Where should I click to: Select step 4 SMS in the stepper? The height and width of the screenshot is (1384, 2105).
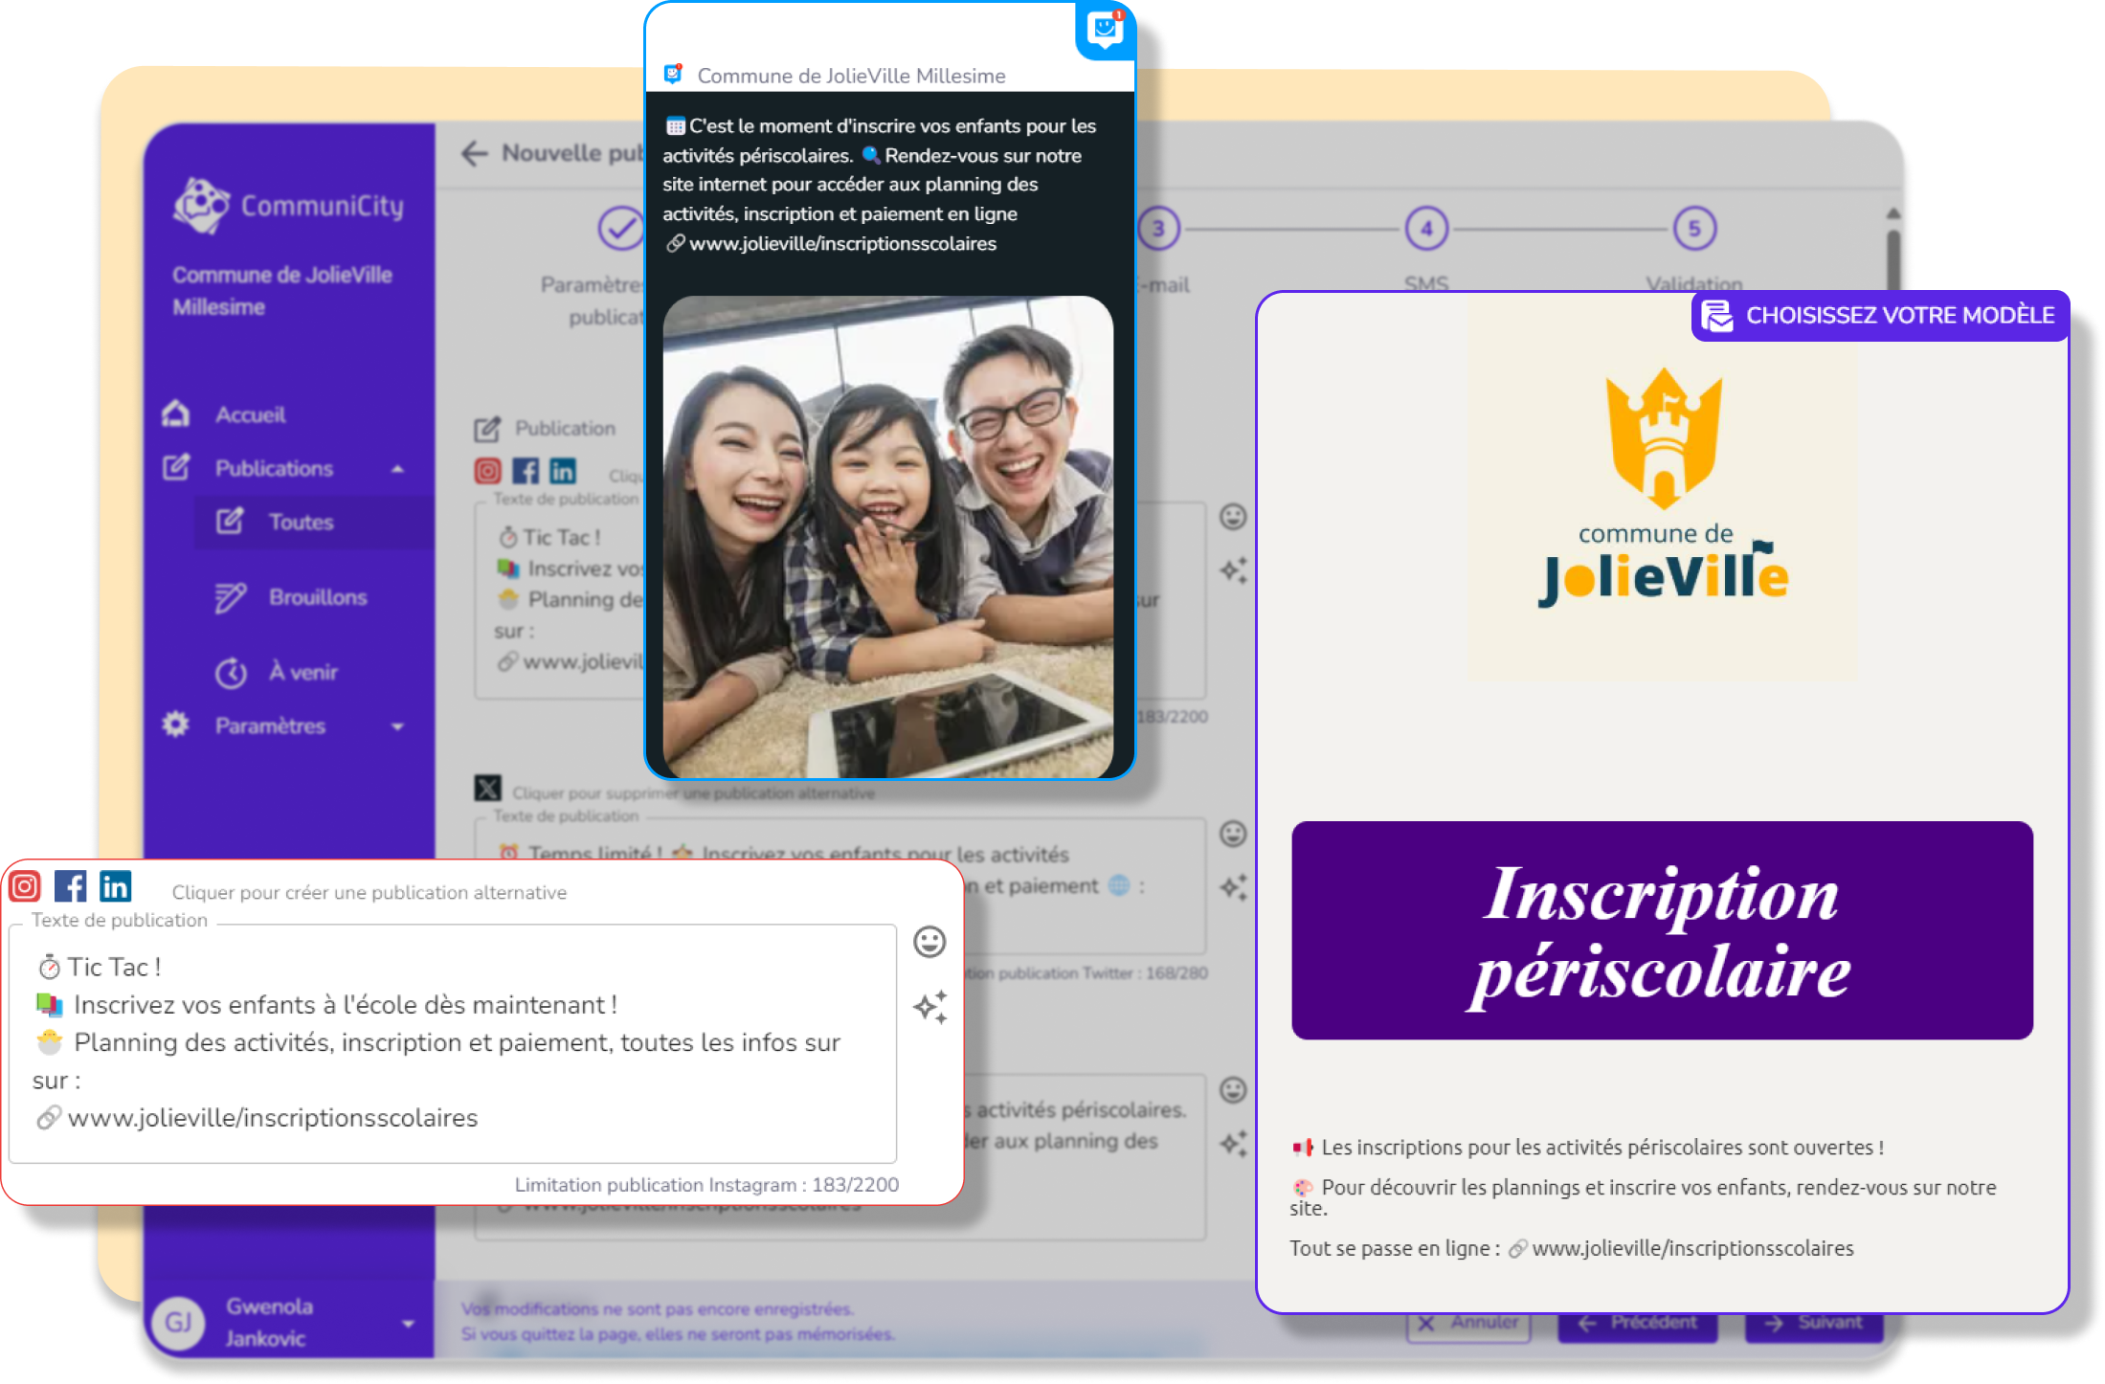click(1426, 229)
